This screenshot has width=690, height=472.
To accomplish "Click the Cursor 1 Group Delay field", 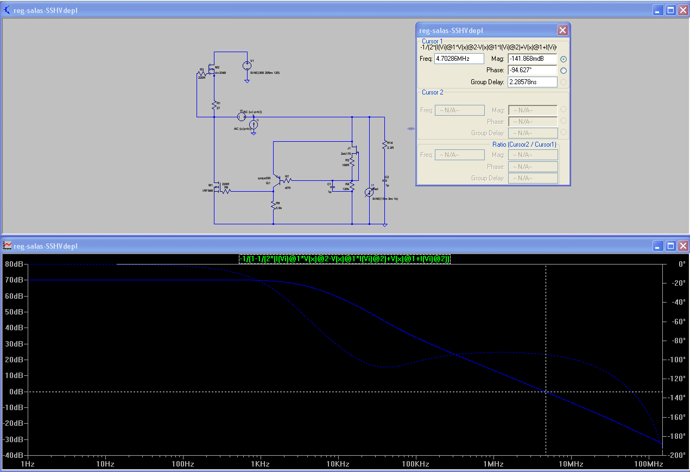I will (x=533, y=82).
